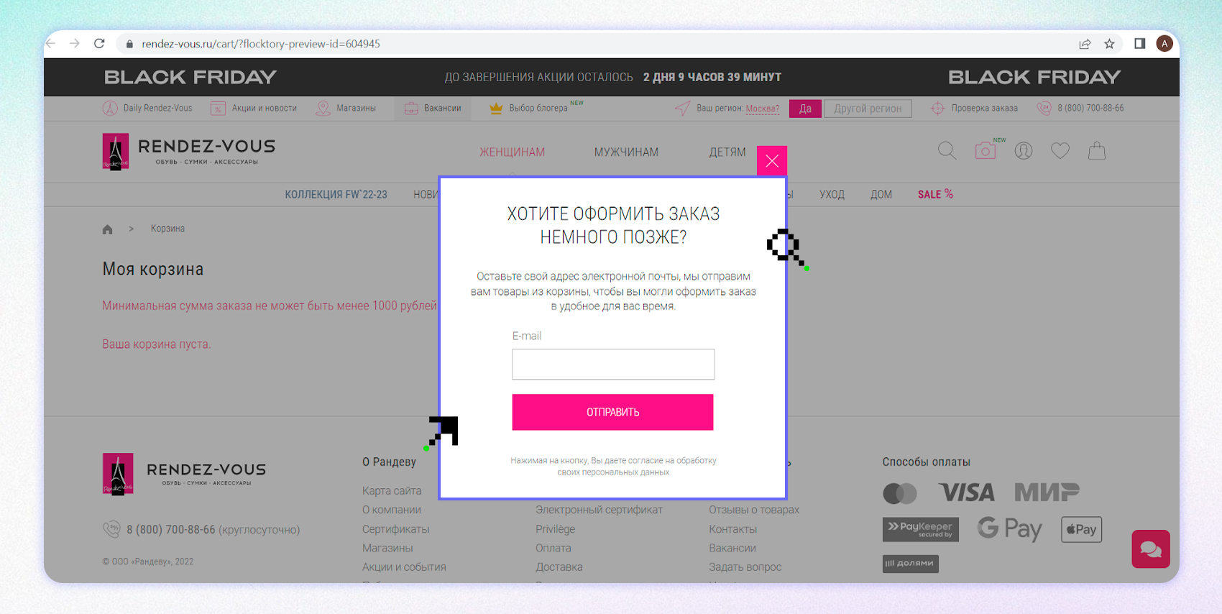Close the email popup with X button
Image resolution: width=1222 pixels, height=614 pixels.
[x=772, y=161]
